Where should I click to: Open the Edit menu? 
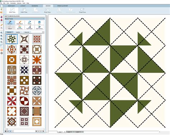click(x=4, y=3)
